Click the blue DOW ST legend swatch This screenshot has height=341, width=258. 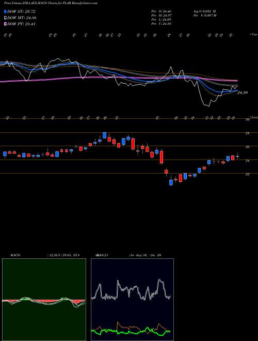point(6,11)
